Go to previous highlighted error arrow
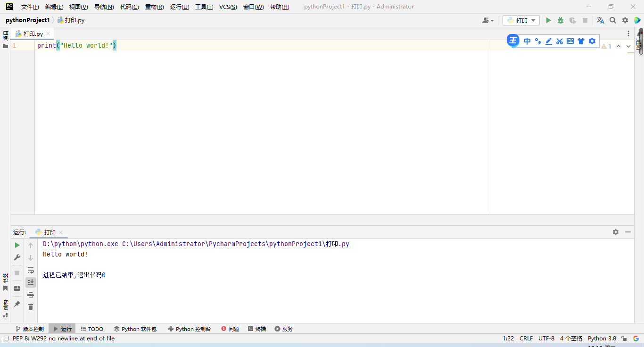 click(619, 46)
